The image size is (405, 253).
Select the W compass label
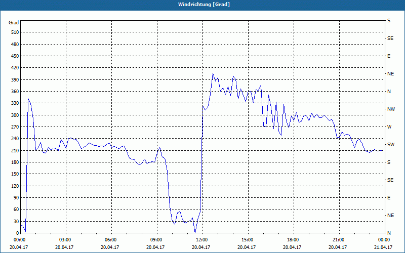click(x=389, y=127)
